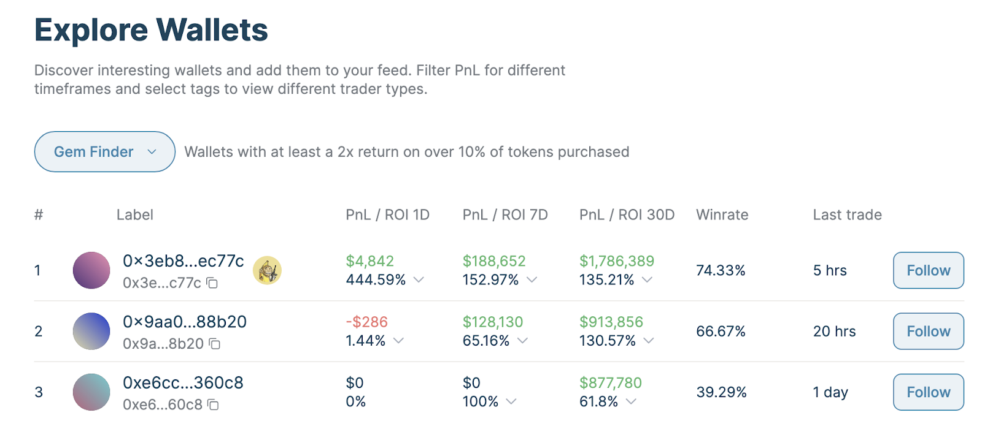
Task: Open the blue-yellow avatar of wallet 2
Action: [x=91, y=331]
